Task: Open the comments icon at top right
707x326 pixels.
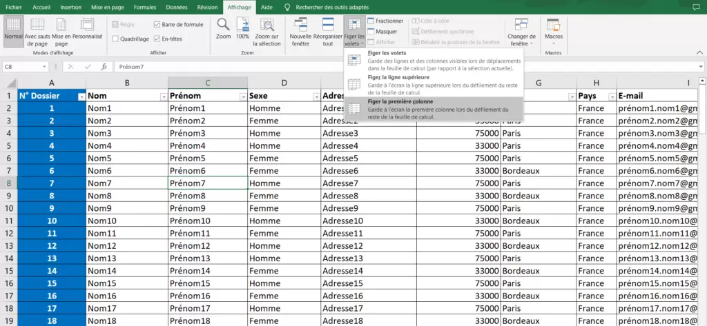Action: click(x=697, y=7)
